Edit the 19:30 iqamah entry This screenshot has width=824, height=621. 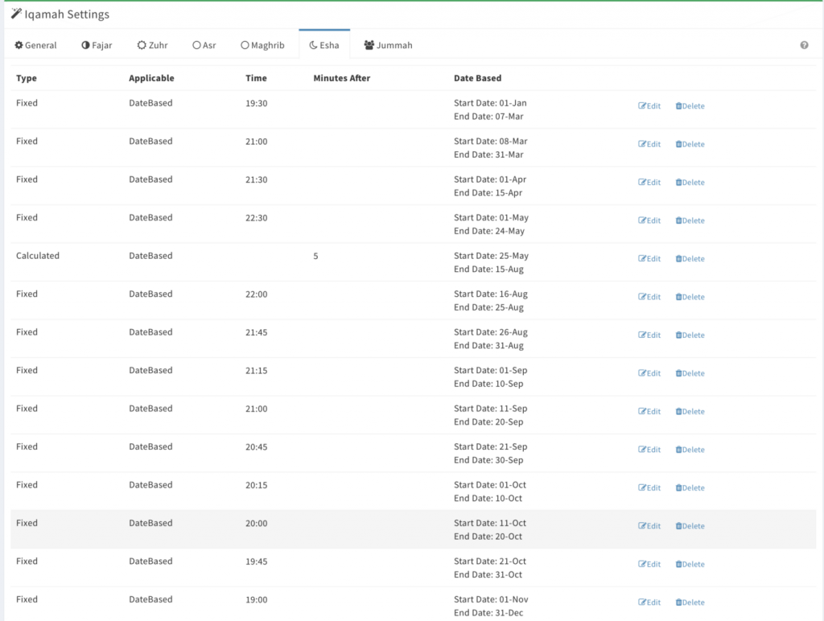(x=649, y=106)
